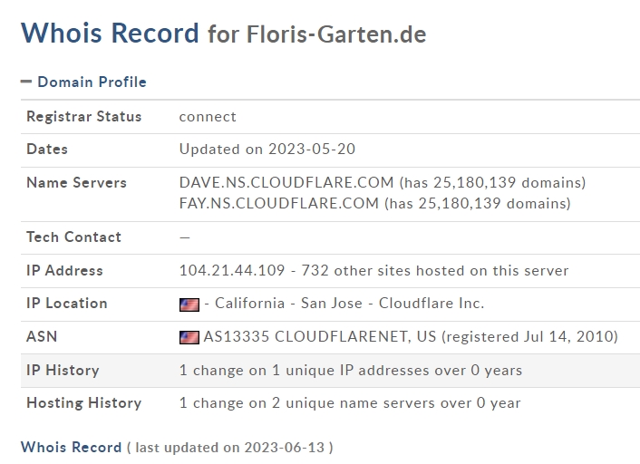Click the IP History row value

(x=350, y=370)
